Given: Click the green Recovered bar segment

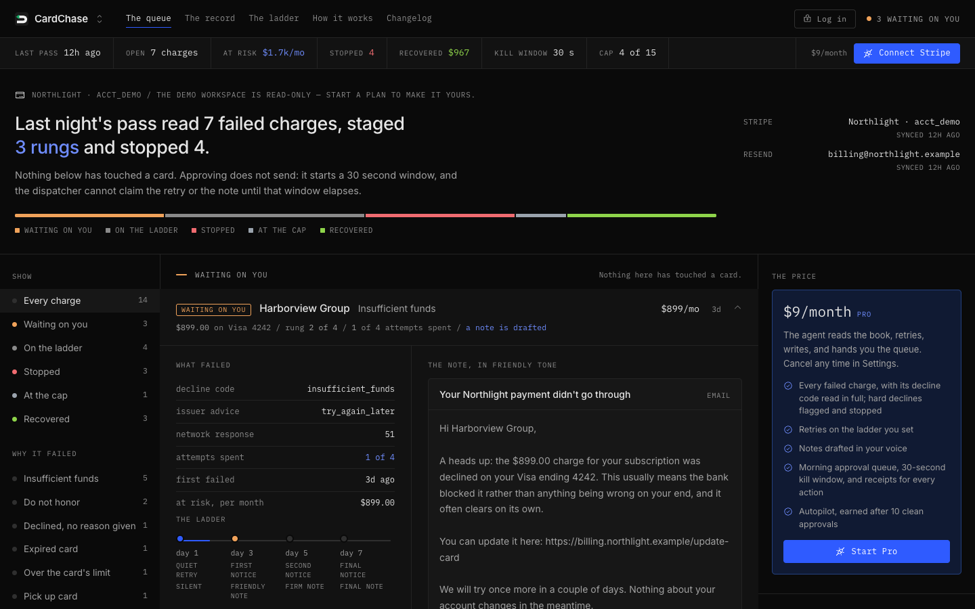Looking at the screenshot, I should pyautogui.click(x=642, y=215).
